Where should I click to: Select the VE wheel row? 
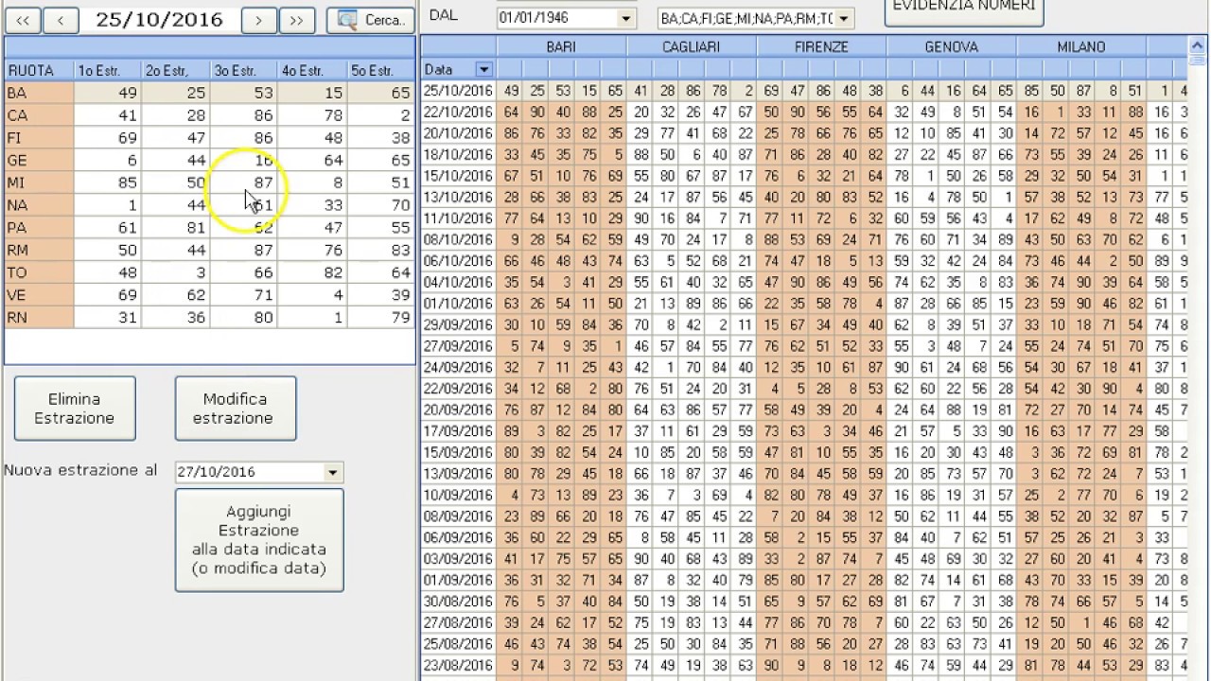pyautogui.click(x=209, y=295)
